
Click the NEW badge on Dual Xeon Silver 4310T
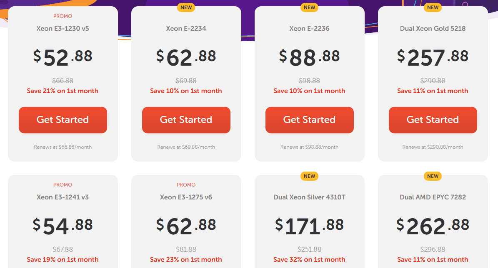309,176
